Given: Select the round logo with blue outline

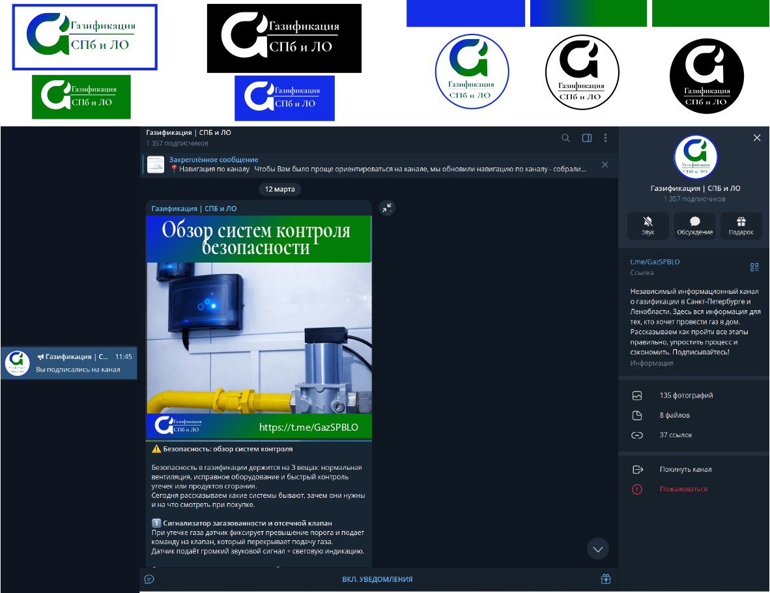Looking at the screenshot, I should [x=472, y=72].
